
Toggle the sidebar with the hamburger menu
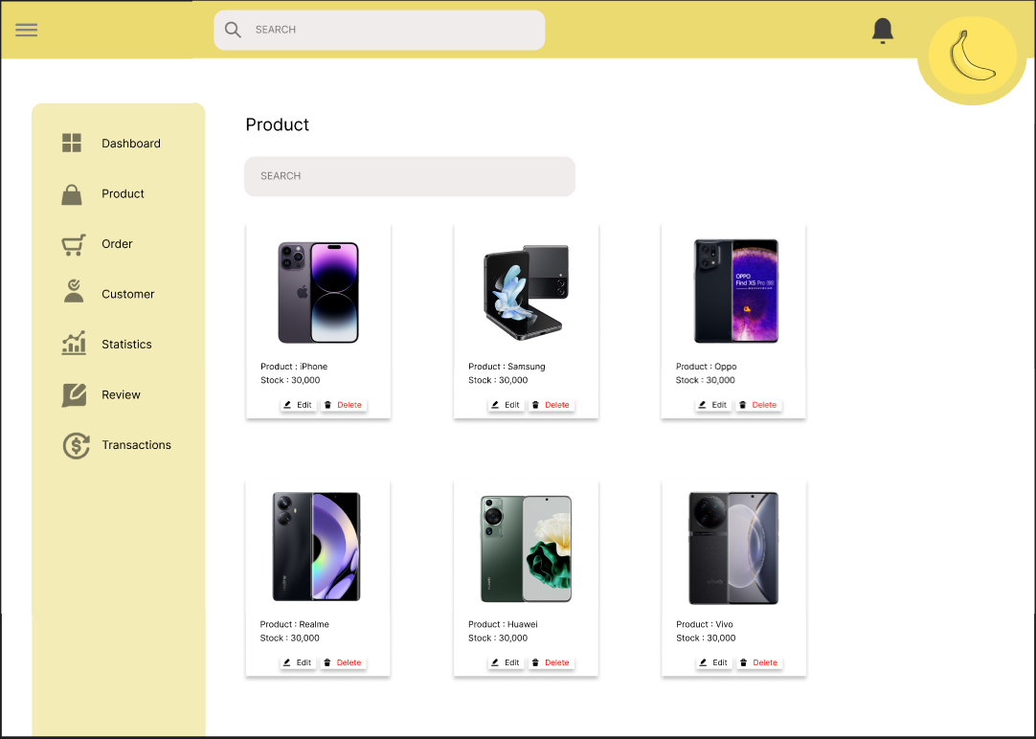[x=26, y=30]
